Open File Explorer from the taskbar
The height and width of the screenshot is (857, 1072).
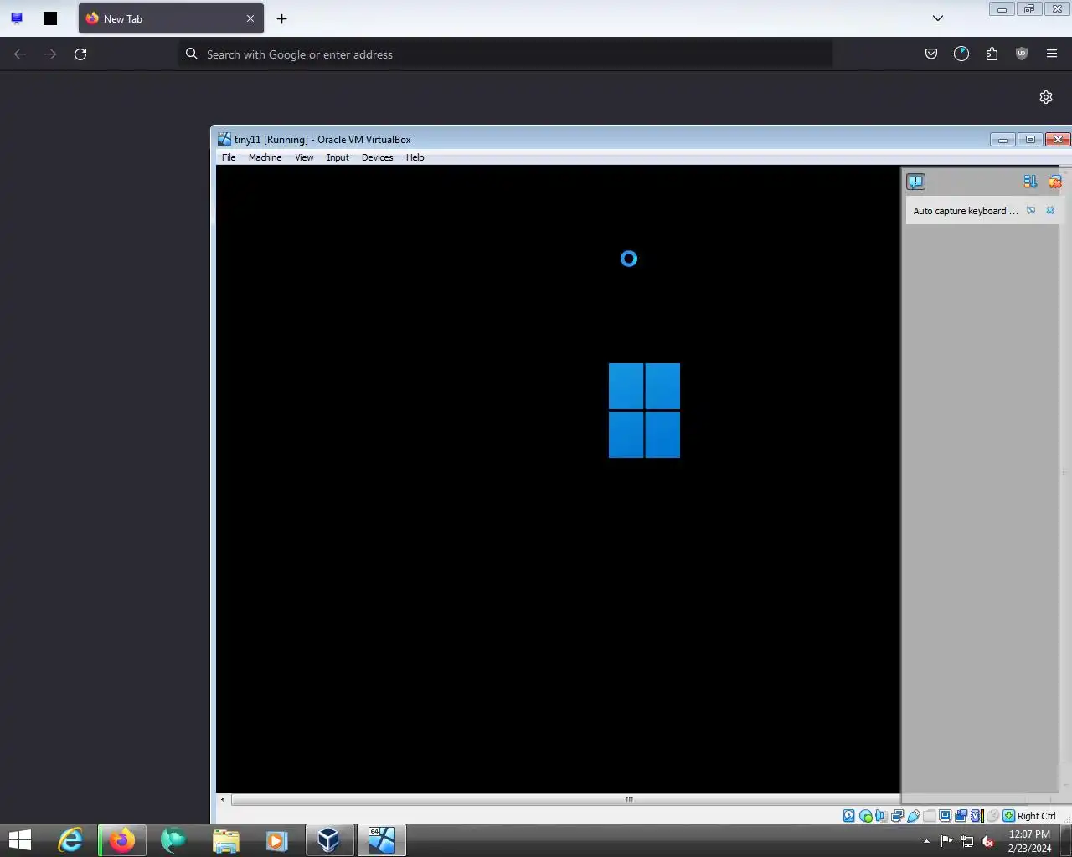(x=225, y=840)
